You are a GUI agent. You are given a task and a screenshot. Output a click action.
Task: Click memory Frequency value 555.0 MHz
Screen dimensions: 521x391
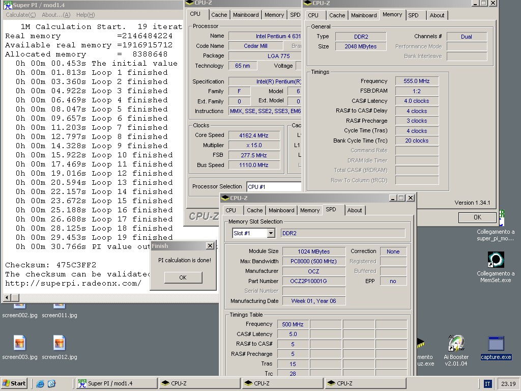(417, 81)
